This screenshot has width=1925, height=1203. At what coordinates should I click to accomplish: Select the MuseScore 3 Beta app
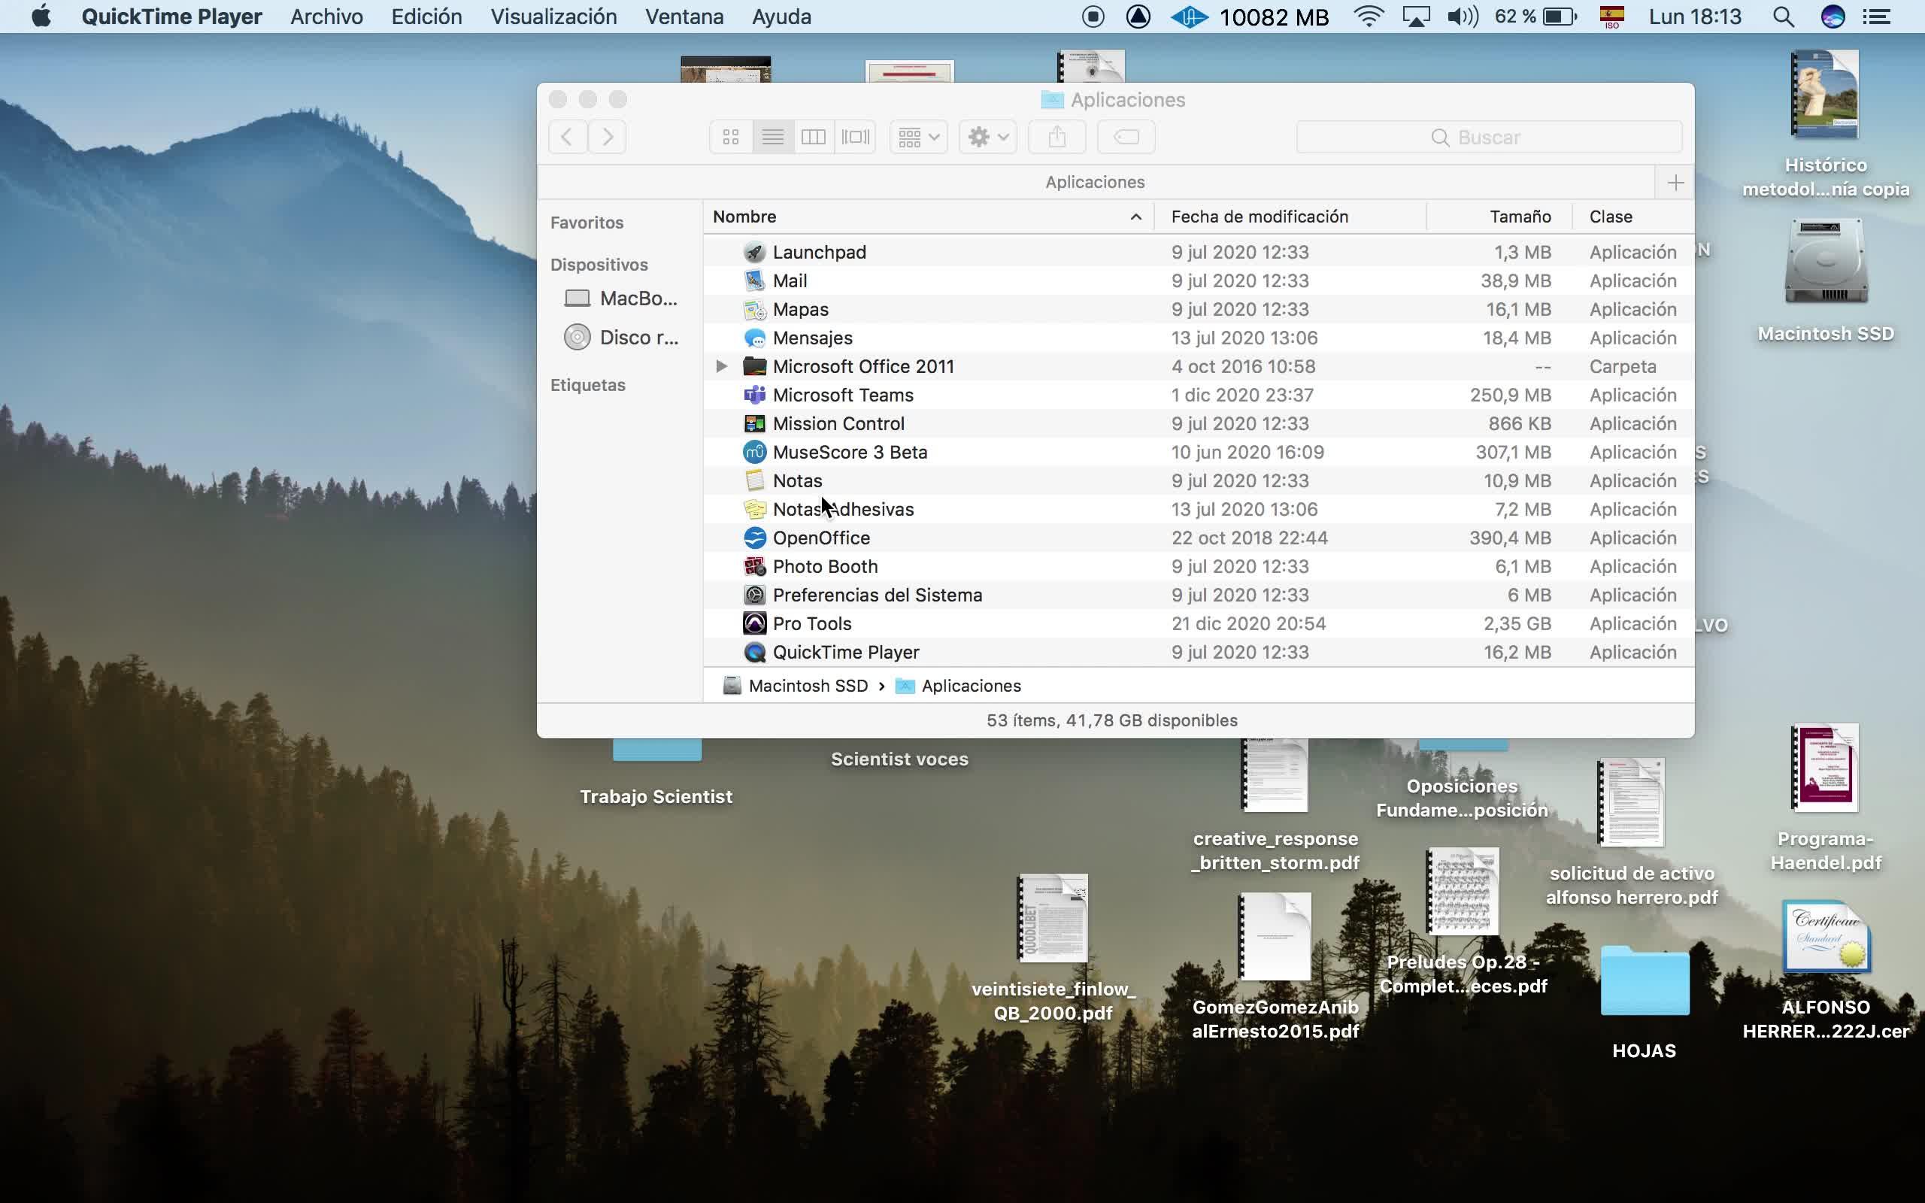[x=849, y=452]
